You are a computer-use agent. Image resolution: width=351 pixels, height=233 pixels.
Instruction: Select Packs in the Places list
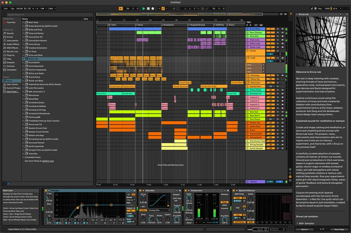coord(9,81)
